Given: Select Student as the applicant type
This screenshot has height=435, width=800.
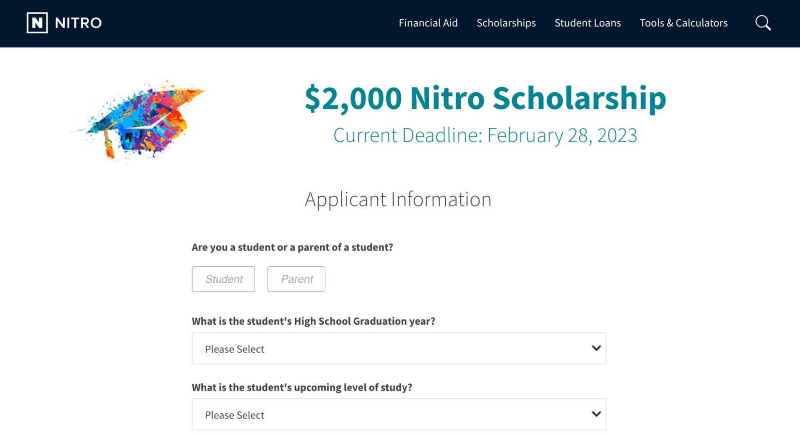Looking at the screenshot, I should click(223, 279).
